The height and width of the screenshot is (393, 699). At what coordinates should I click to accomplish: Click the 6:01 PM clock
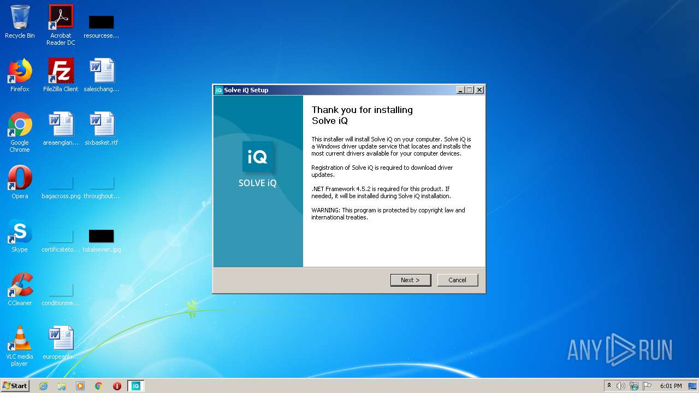(x=671, y=386)
